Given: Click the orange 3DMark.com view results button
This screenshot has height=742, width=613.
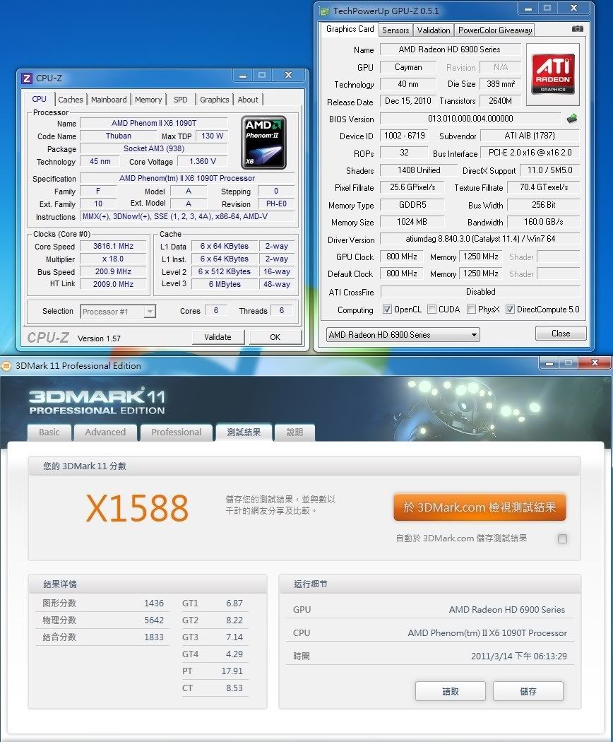Looking at the screenshot, I should (x=480, y=507).
